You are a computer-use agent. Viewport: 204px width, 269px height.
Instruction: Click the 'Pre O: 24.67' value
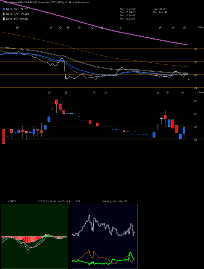tap(128, 9)
